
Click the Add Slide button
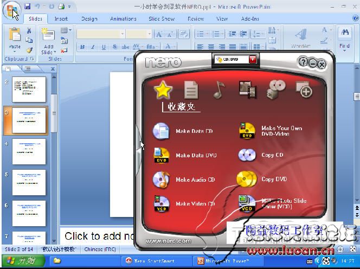point(48,41)
